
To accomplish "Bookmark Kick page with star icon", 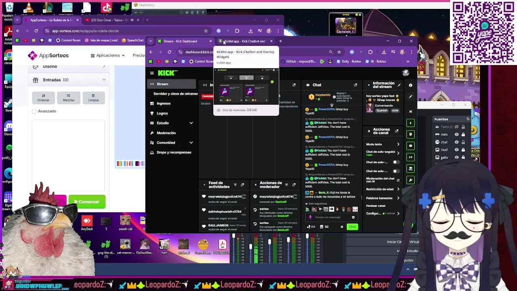I will point(339,52).
